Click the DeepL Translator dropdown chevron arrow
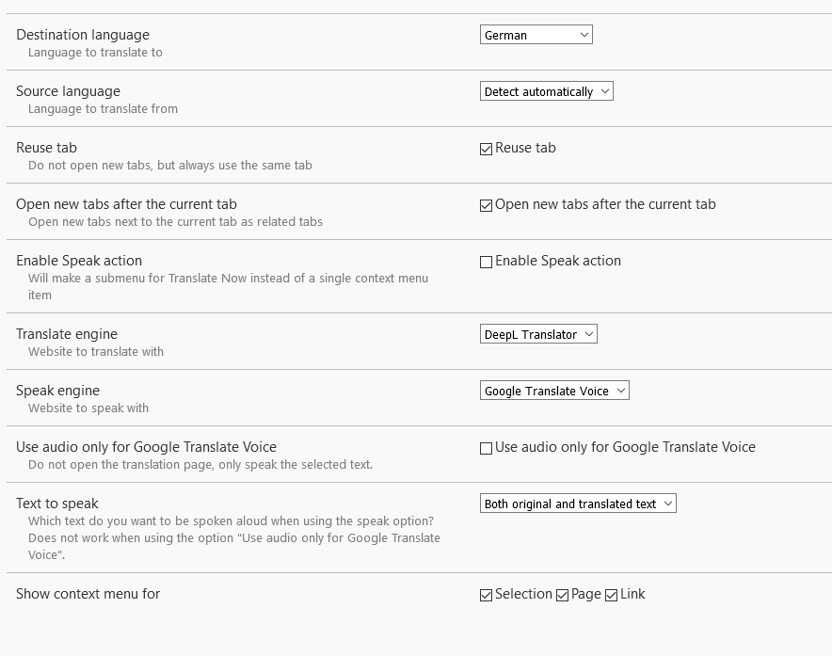832x656 pixels. [588, 334]
